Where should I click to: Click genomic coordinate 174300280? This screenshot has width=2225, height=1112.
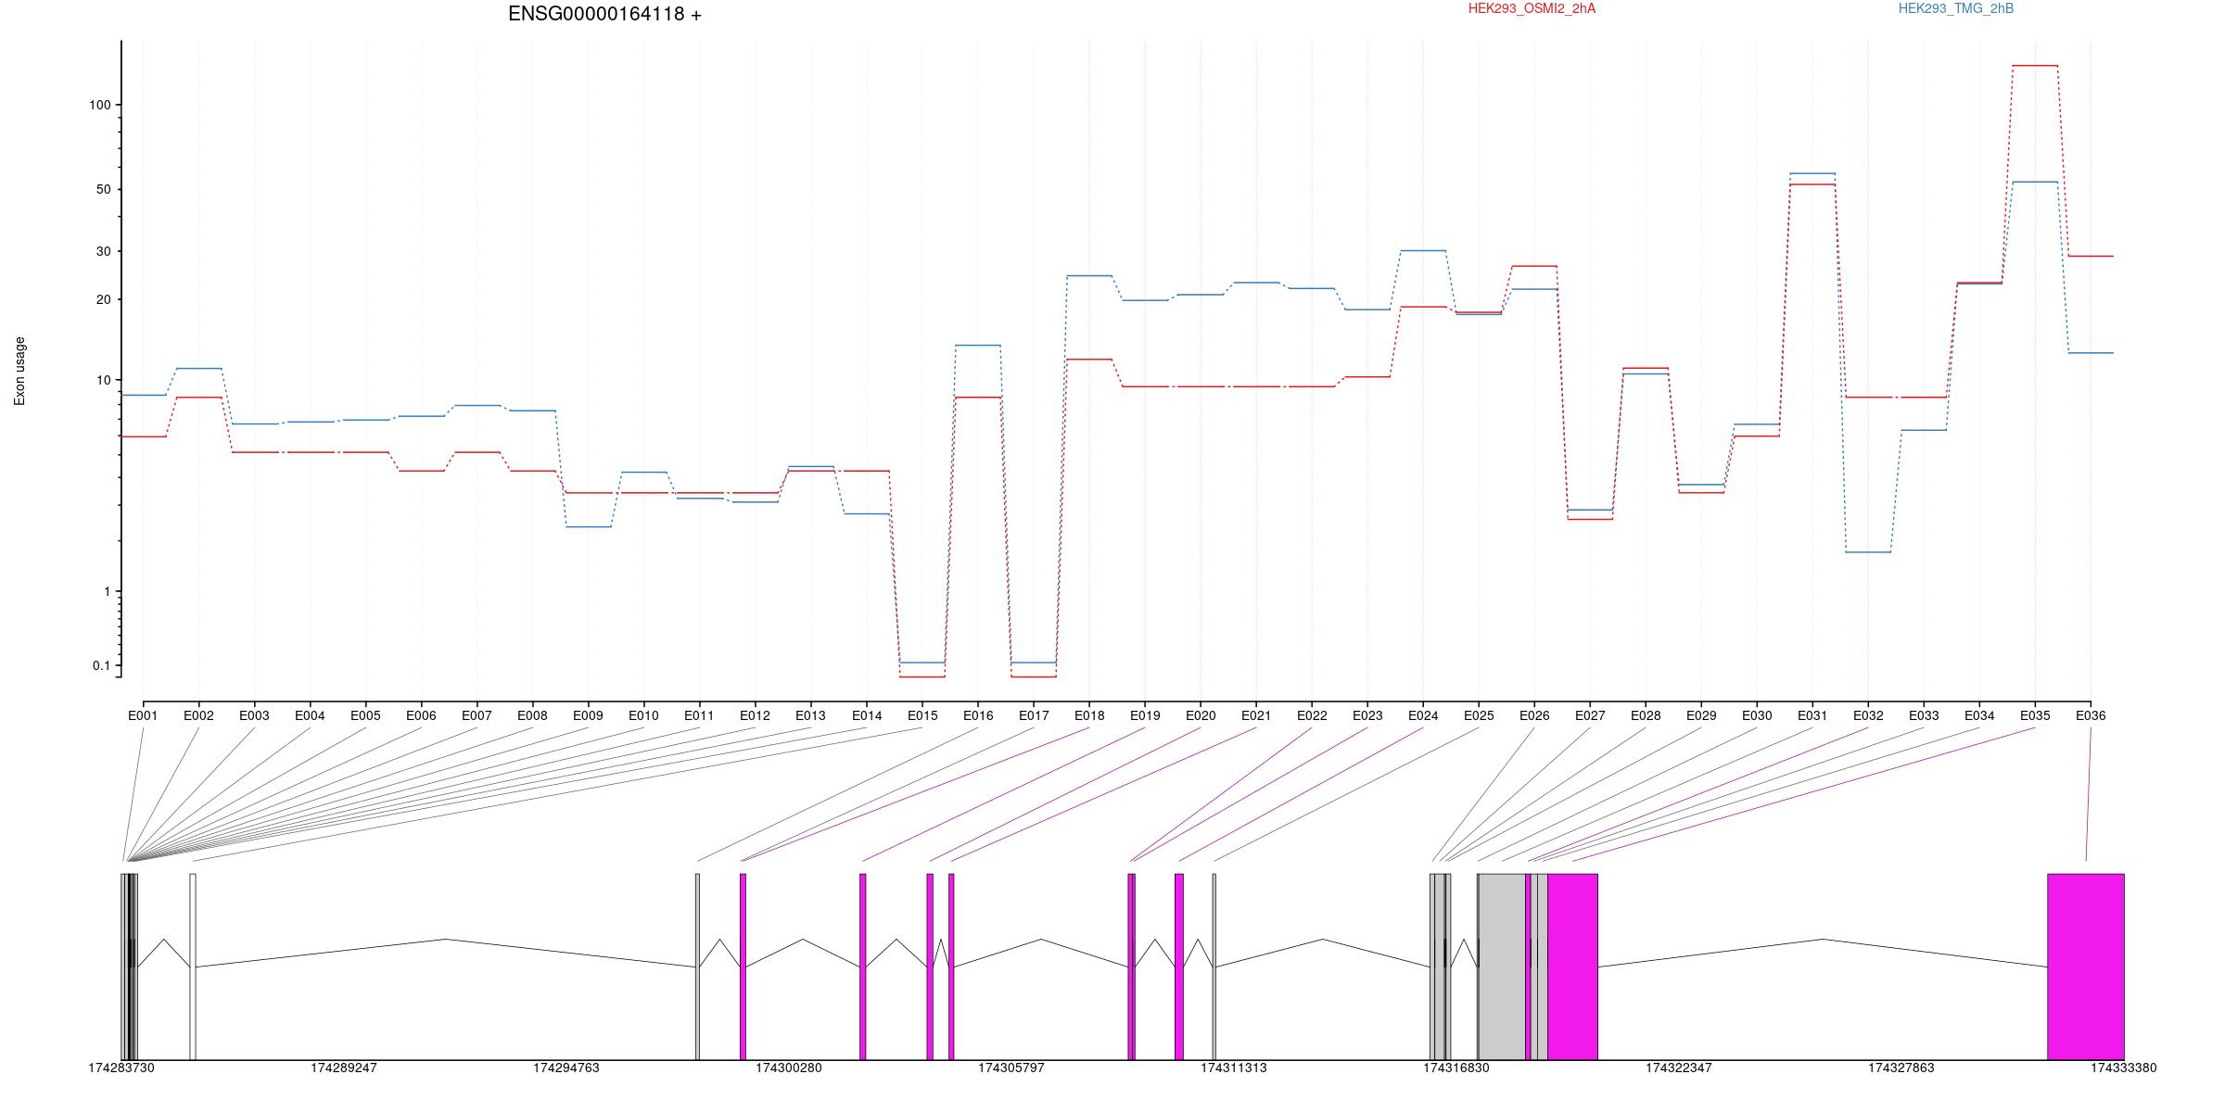click(x=789, y=1068)
